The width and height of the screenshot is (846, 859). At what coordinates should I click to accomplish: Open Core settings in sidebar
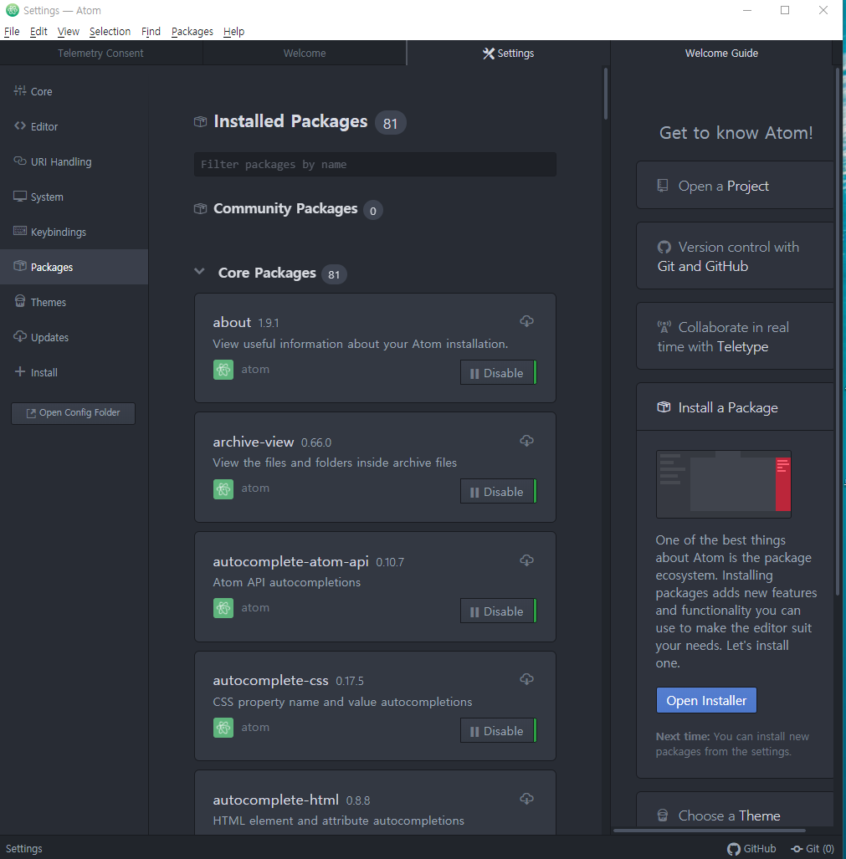[x=74, y=91]
